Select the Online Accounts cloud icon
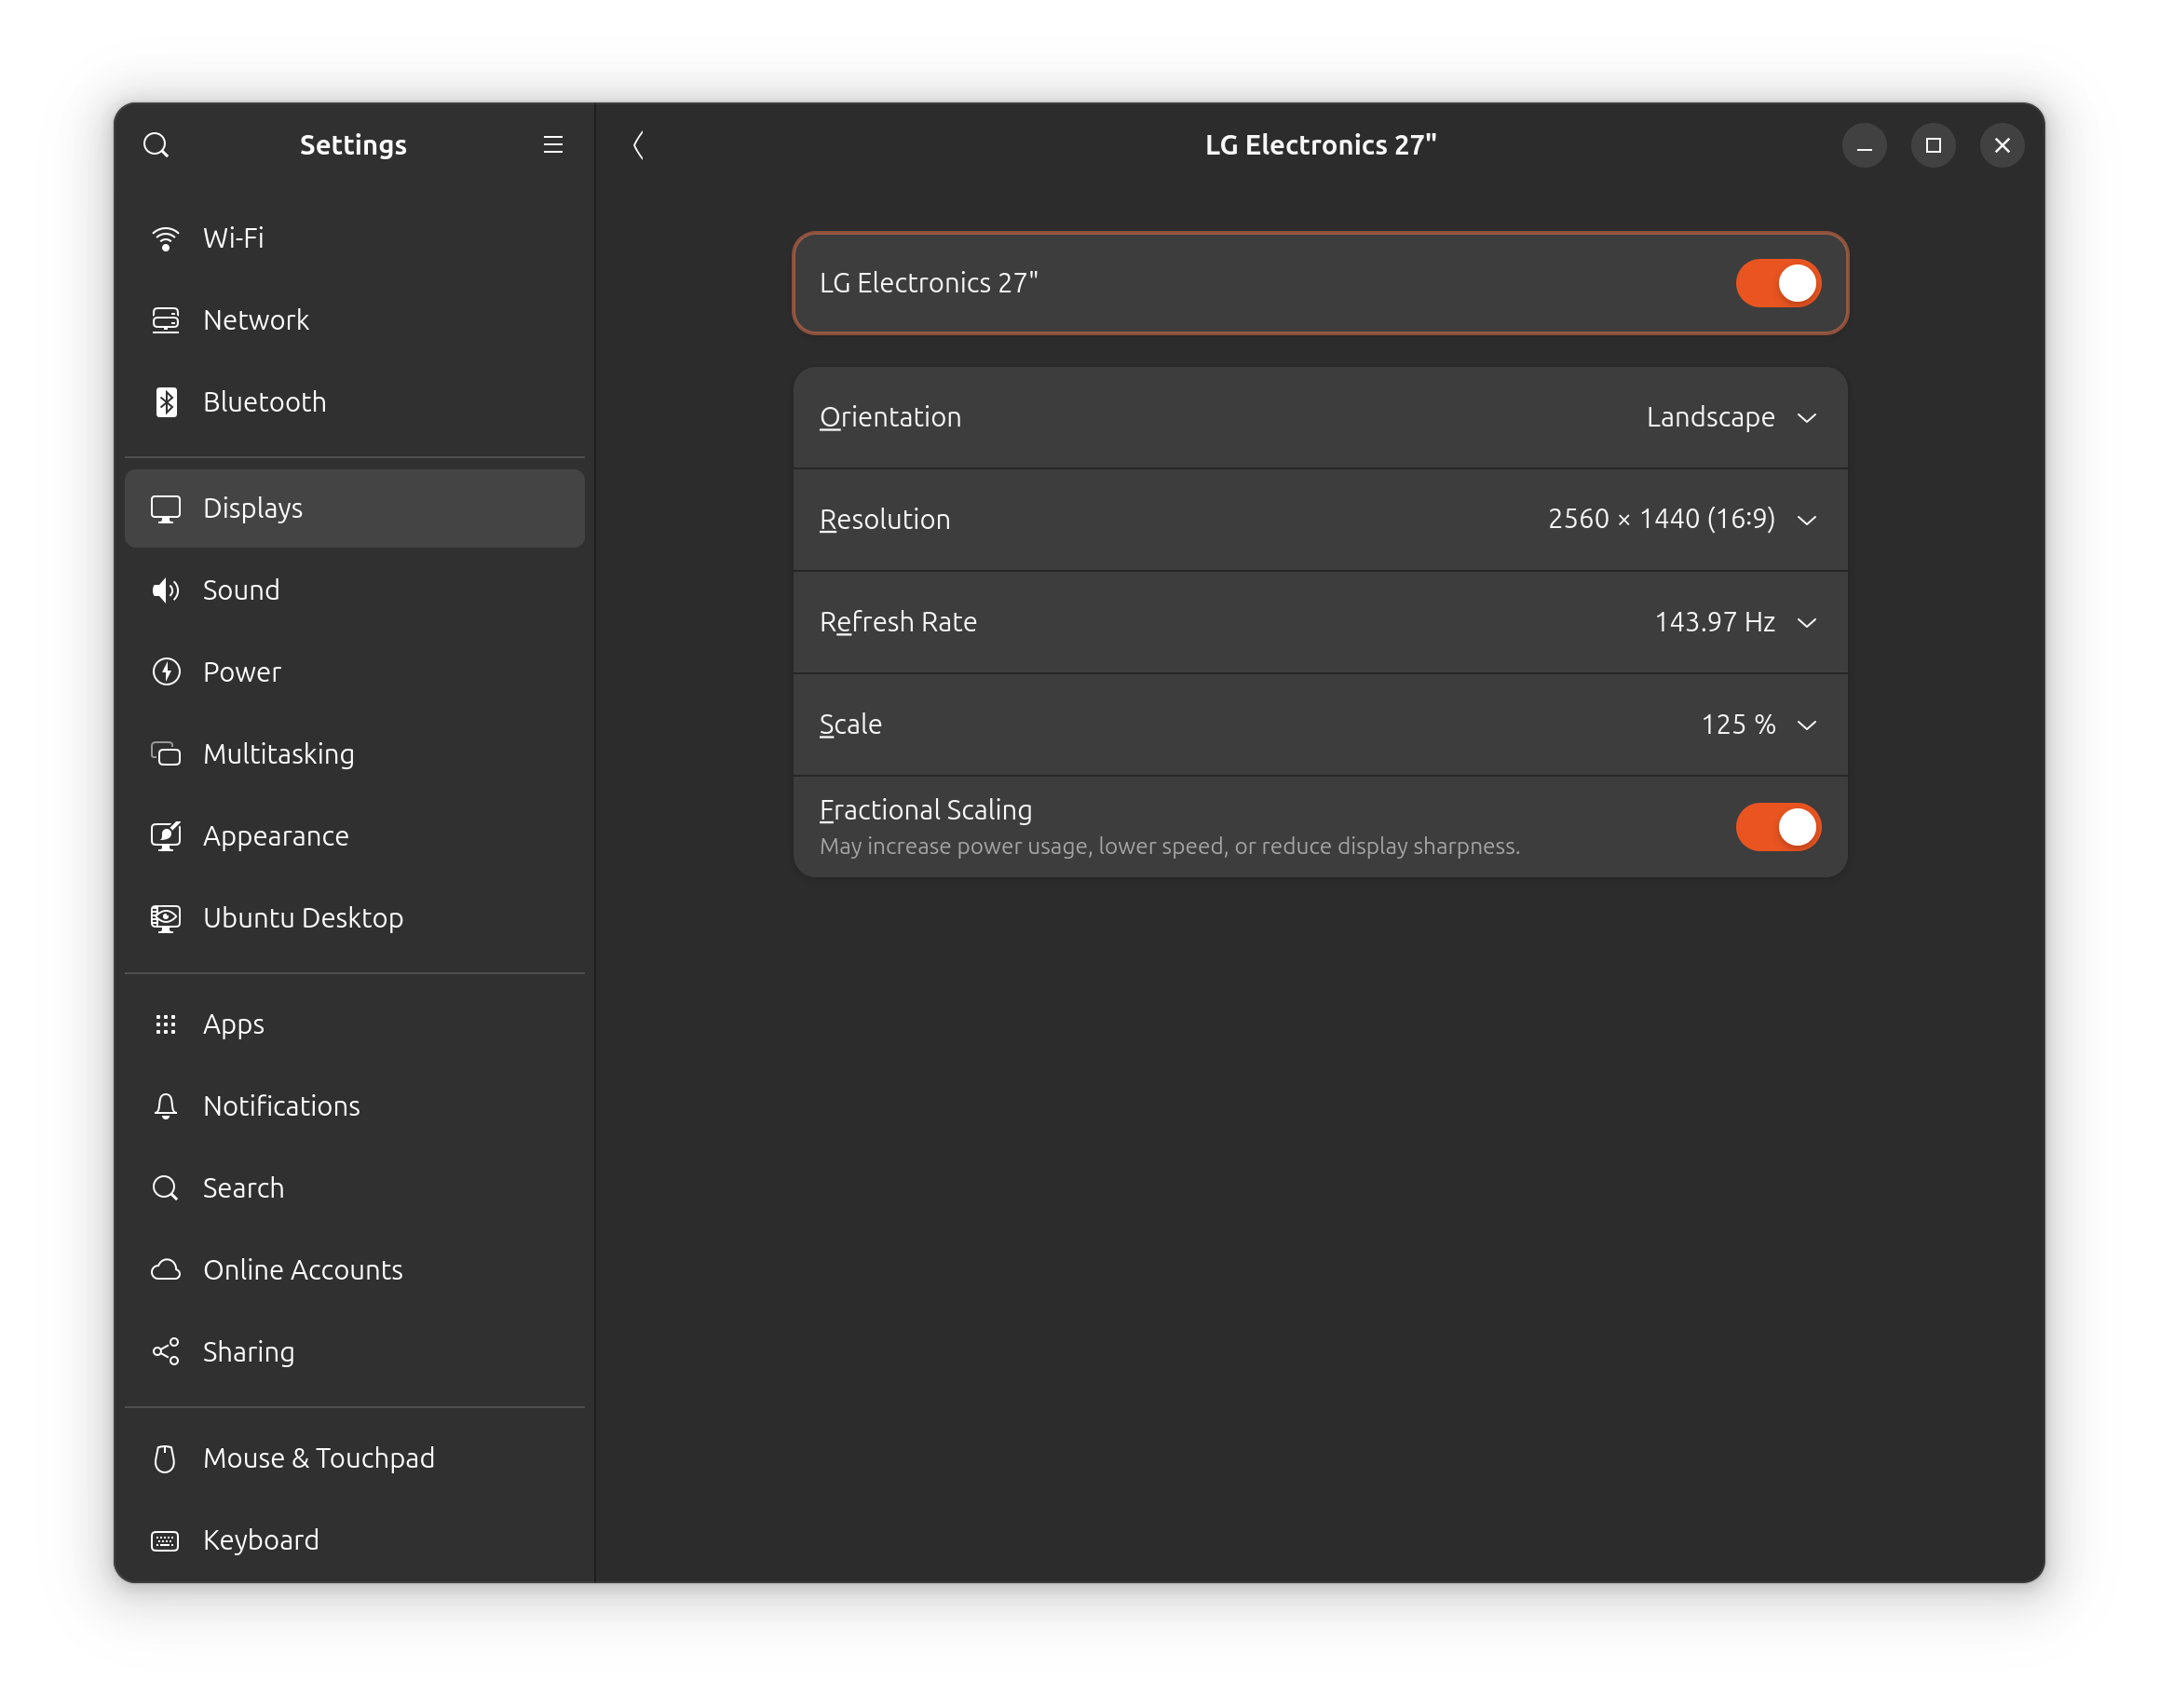The height and width of the screenshot is (1708, 2159). click(x=166, y=1270)
